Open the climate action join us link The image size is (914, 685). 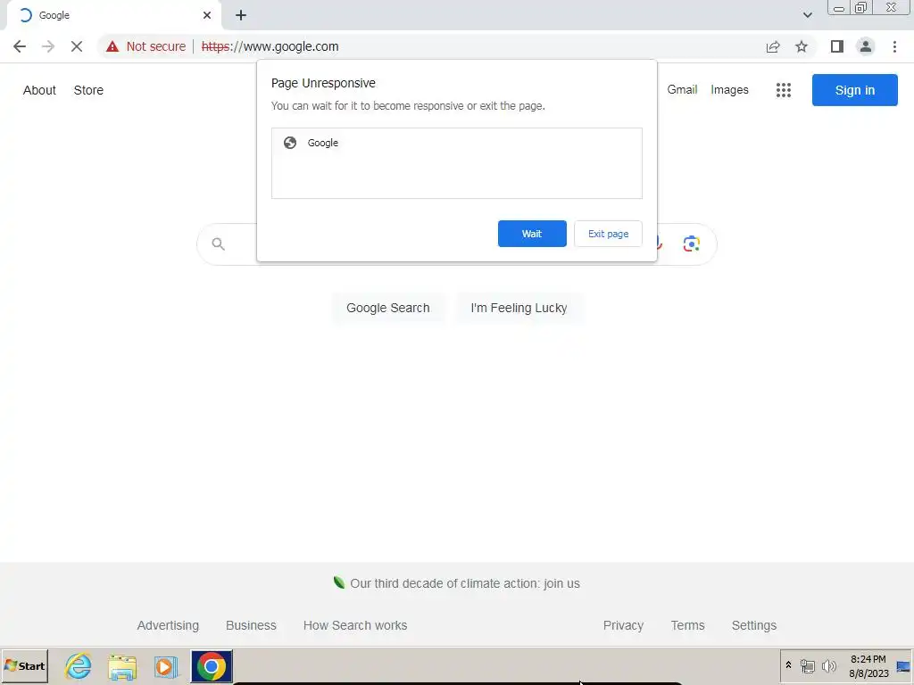point(464,583)
